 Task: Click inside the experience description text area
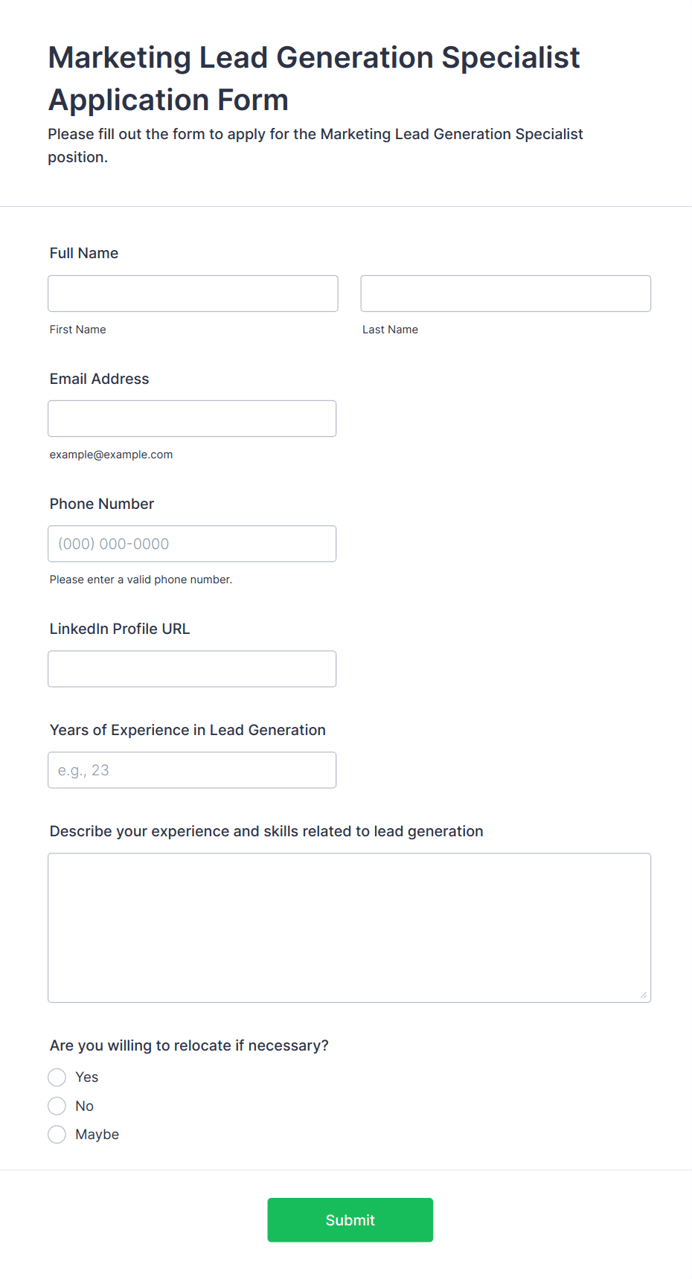pos(349,927)
